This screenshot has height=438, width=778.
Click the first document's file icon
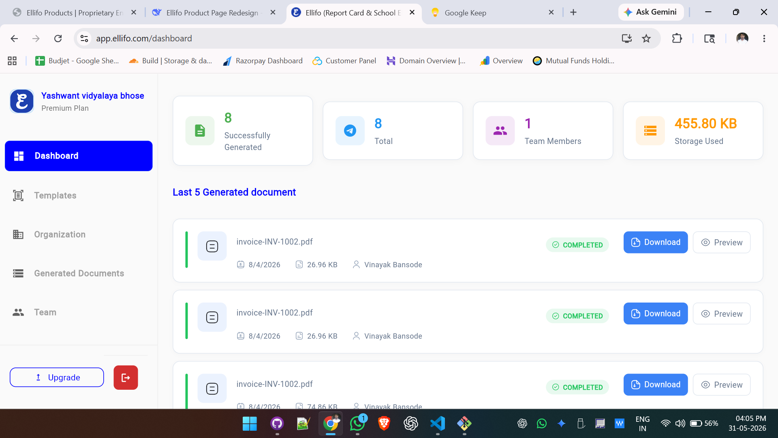(212, 246)
